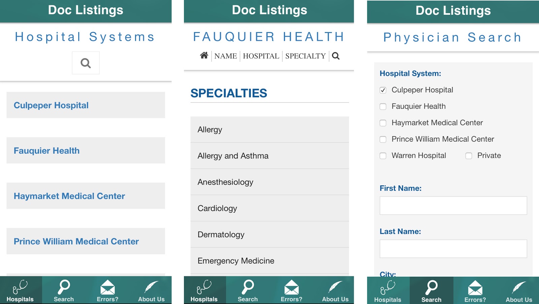Select the SPECIALTY tab
Screen dimensions: 539x304
pos(305,56)
